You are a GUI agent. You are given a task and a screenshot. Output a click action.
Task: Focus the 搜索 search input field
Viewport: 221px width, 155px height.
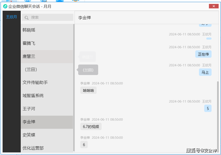tap(48, 17)
